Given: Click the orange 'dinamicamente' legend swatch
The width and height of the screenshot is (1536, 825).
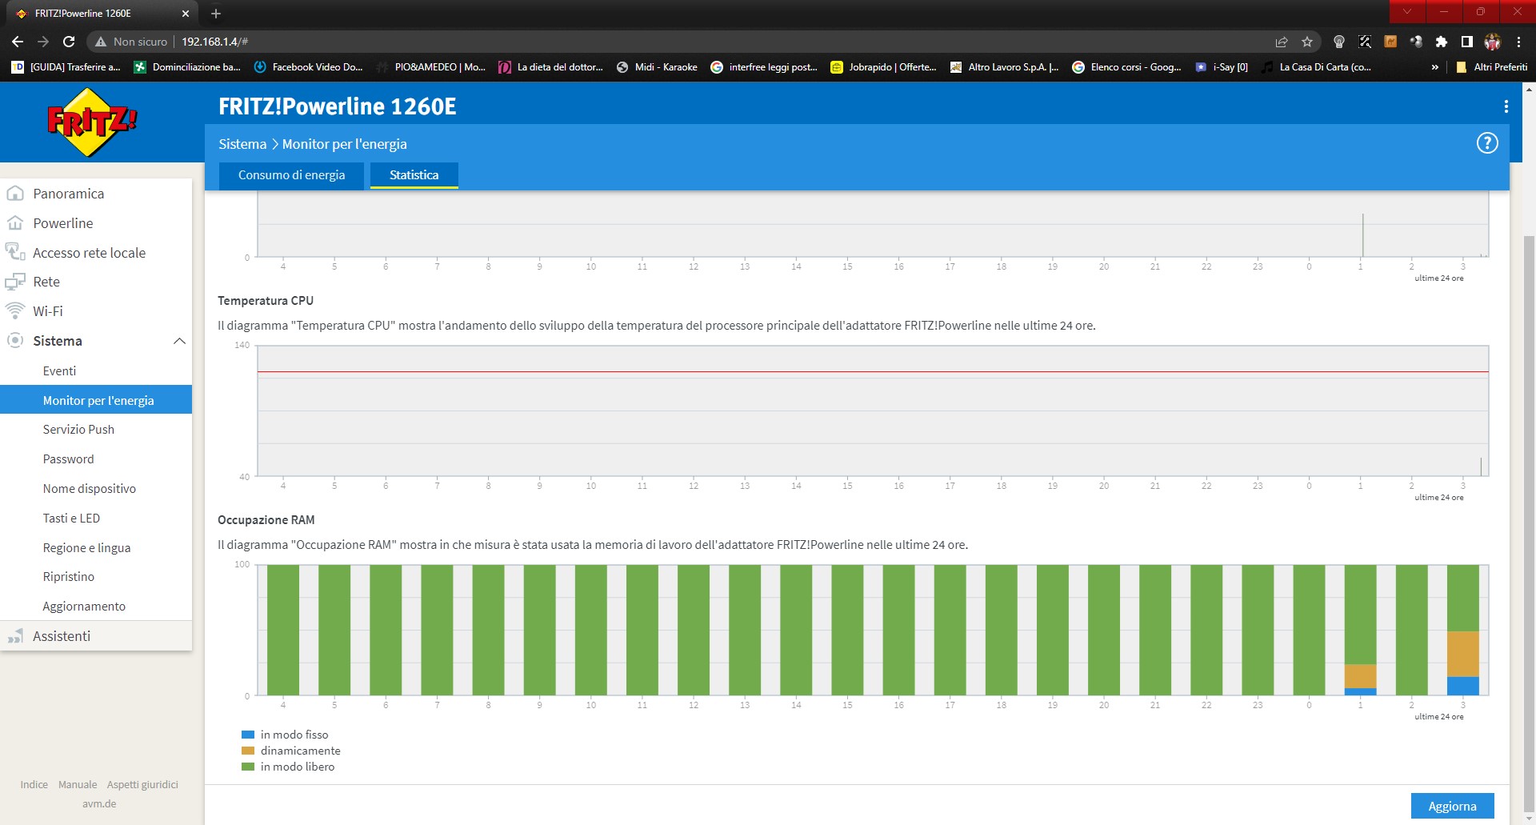Looking at the screenshot, I should (x=248, y=751).
